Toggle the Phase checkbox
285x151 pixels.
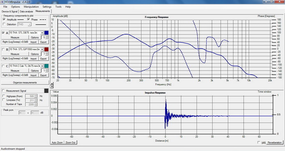[28, 19]
